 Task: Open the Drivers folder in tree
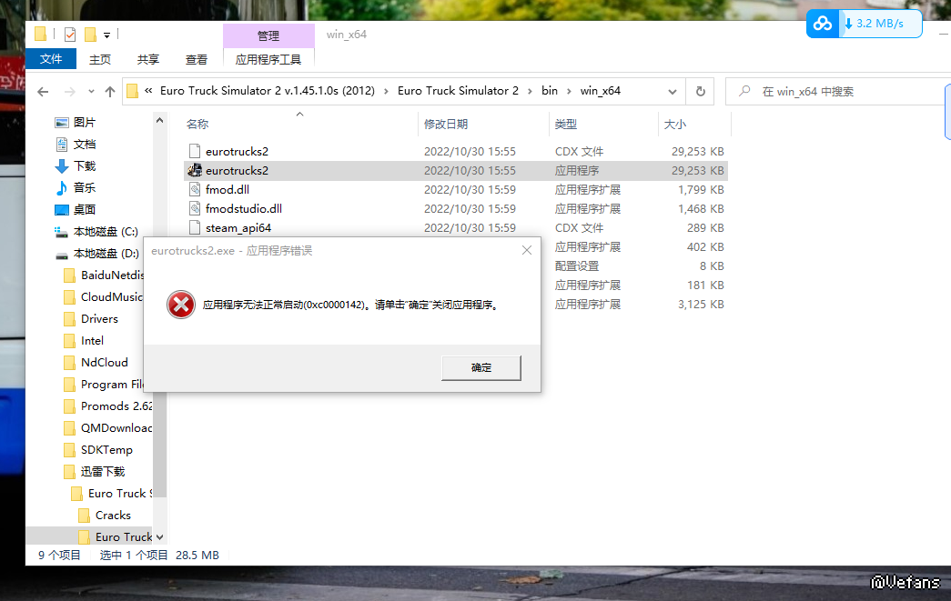[x=99, y=318]
